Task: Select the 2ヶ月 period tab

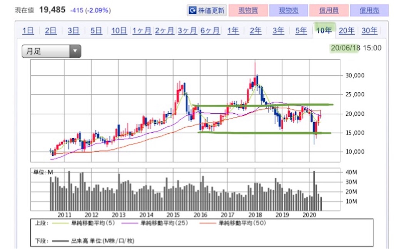Action: [x=164, y=31]
